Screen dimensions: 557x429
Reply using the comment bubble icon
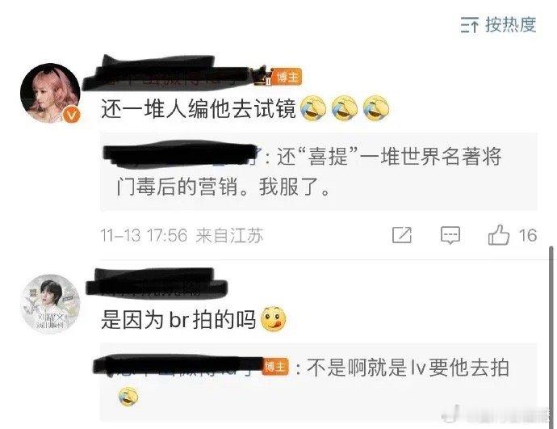click(x=450, y=235)
